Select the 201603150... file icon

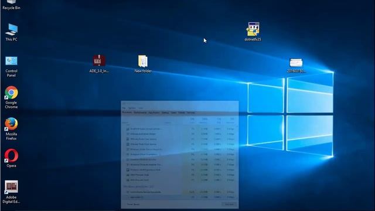[296, 65]
